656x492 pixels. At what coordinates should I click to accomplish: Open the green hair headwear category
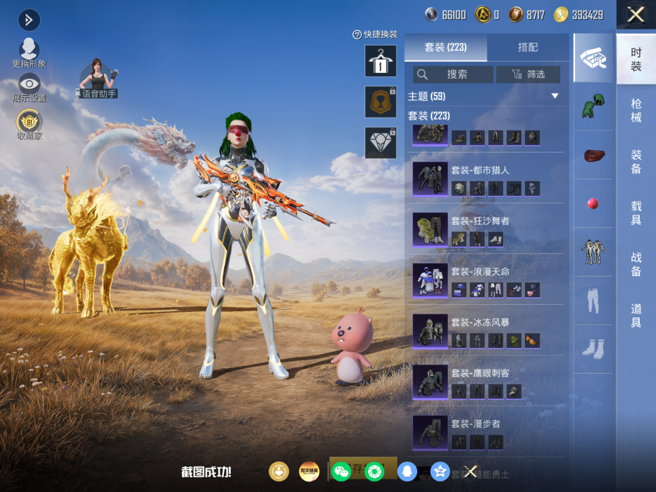point(593,106)
